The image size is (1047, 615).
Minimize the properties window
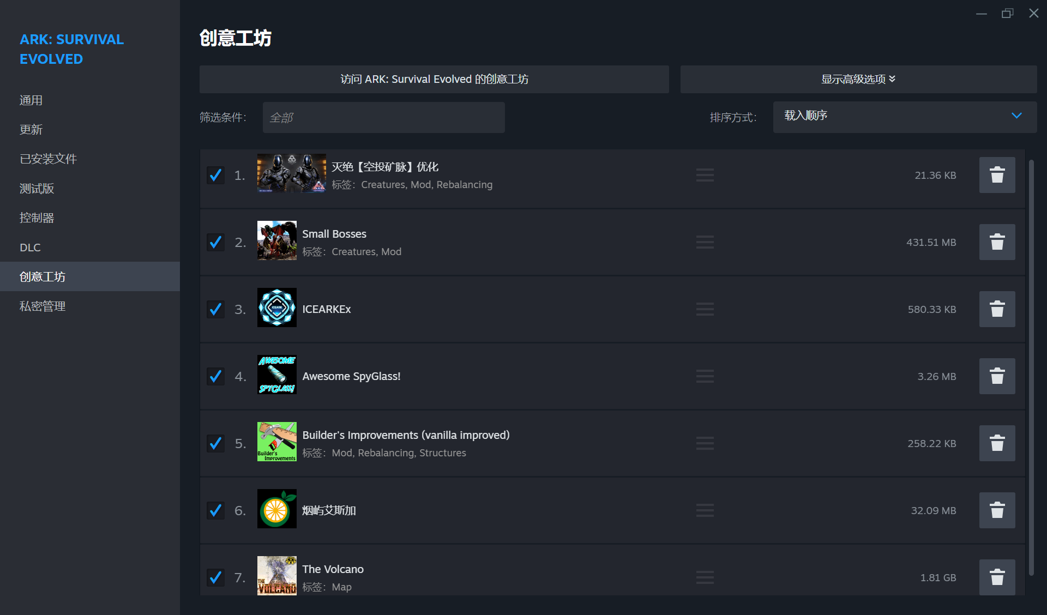(x=982, y=13)
